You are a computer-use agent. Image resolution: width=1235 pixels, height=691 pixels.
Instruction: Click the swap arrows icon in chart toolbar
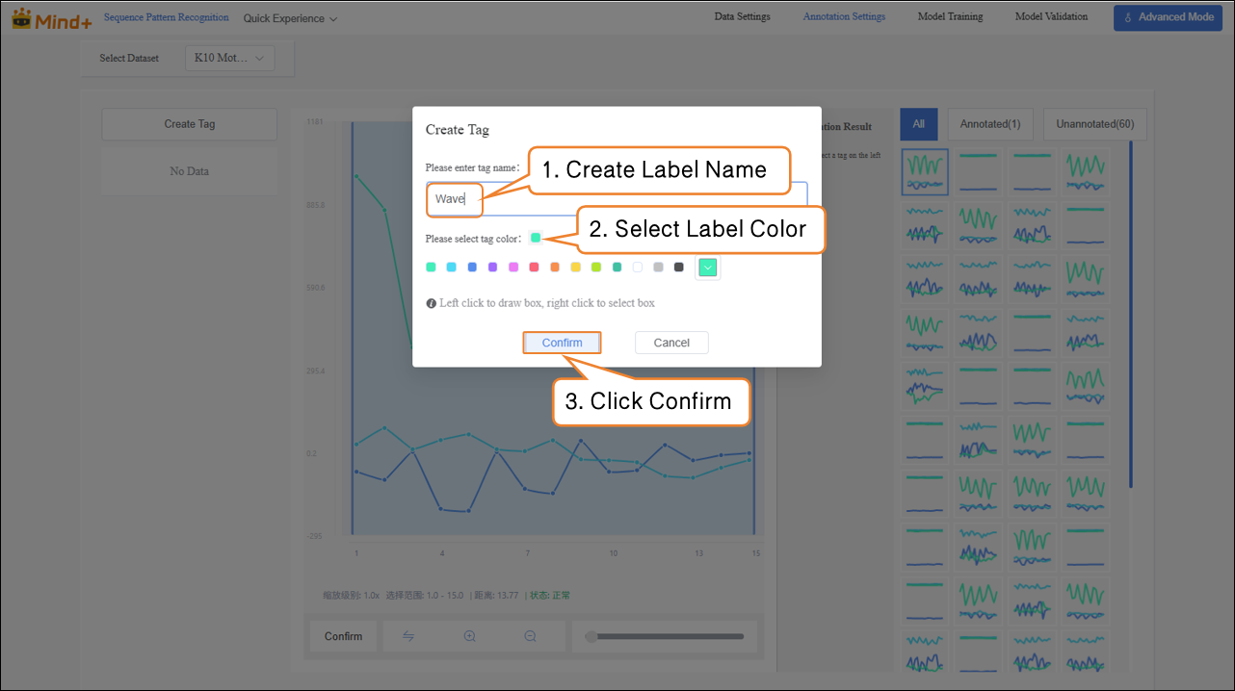coord(408,636)
